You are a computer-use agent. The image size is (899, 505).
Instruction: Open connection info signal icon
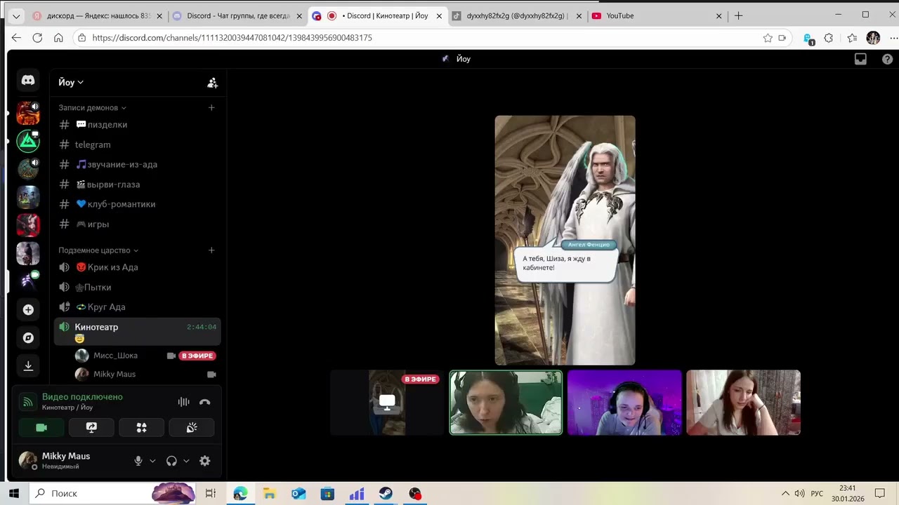point(28,402)
